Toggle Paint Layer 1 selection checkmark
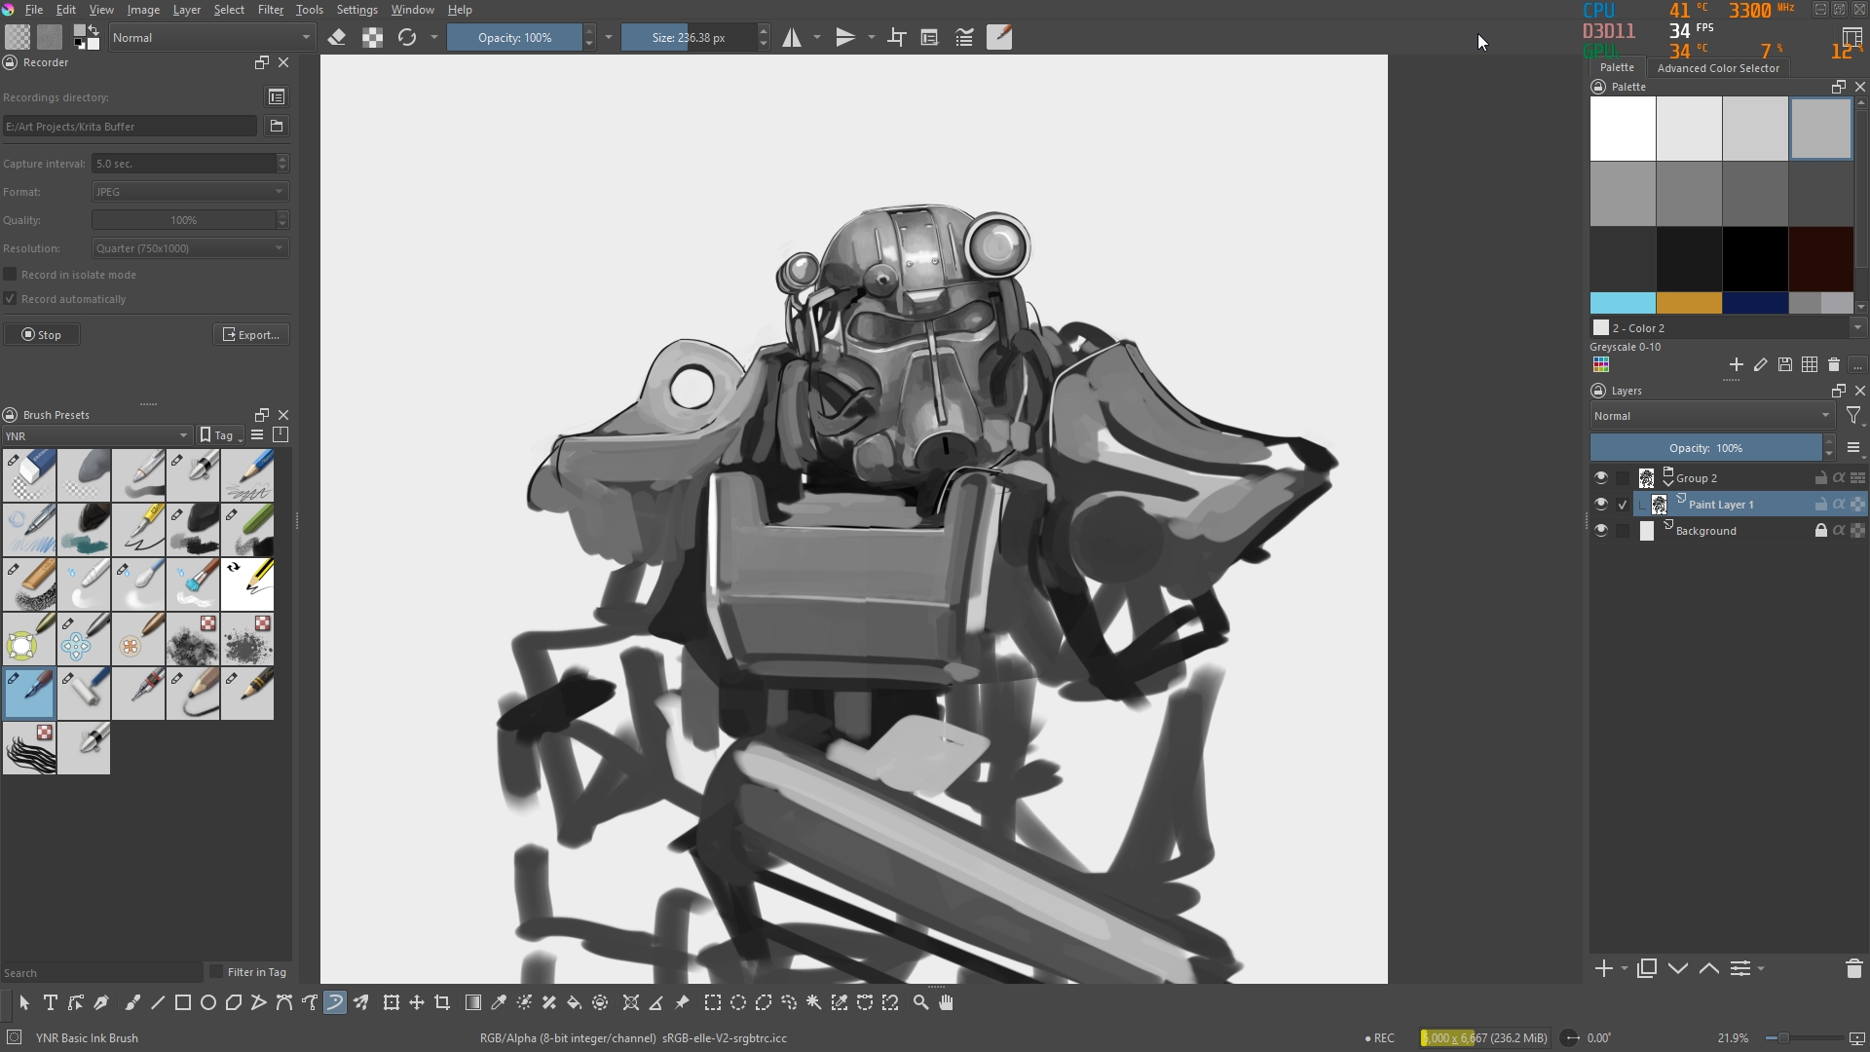Viewport: 1870px width, 1052px height. point(1623,505)
